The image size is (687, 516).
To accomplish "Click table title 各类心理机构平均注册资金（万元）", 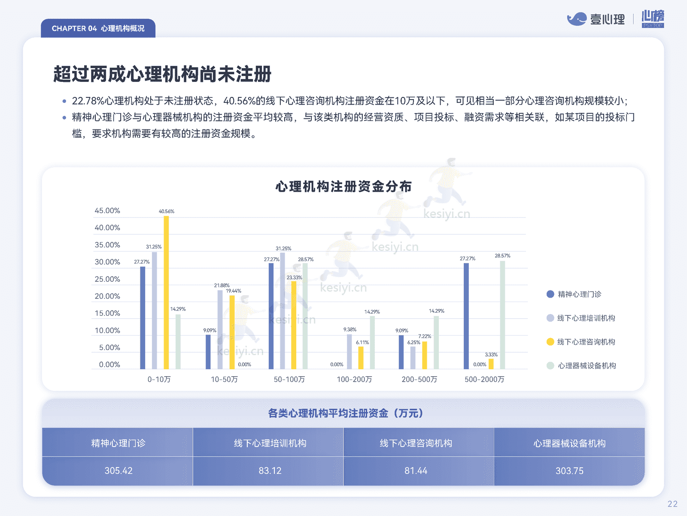I will coord(346,413).
